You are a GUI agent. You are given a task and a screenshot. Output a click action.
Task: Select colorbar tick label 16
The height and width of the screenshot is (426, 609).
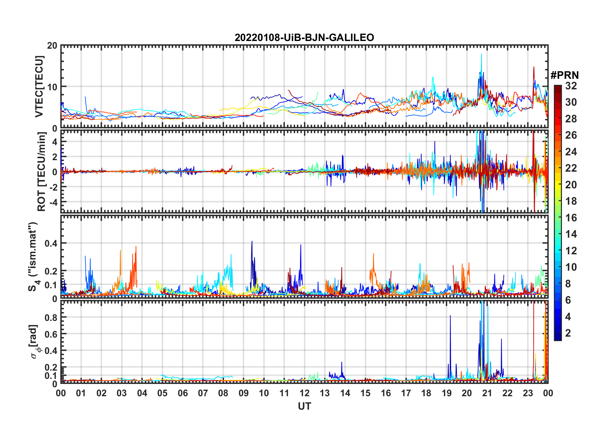(x=571, y=218)
